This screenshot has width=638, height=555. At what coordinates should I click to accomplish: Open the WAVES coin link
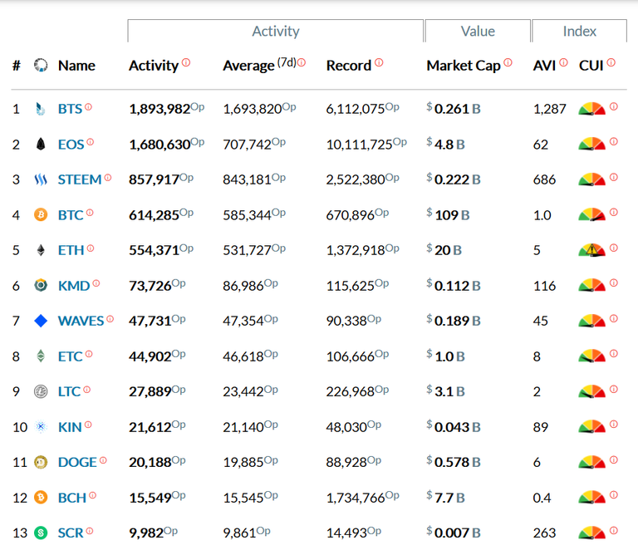(x=81, y=321)
